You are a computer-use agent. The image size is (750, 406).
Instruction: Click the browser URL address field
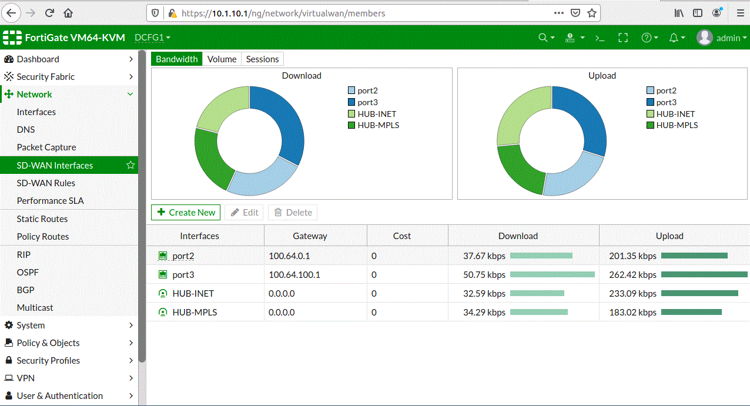pyautogui.click(x=364, y=12)
